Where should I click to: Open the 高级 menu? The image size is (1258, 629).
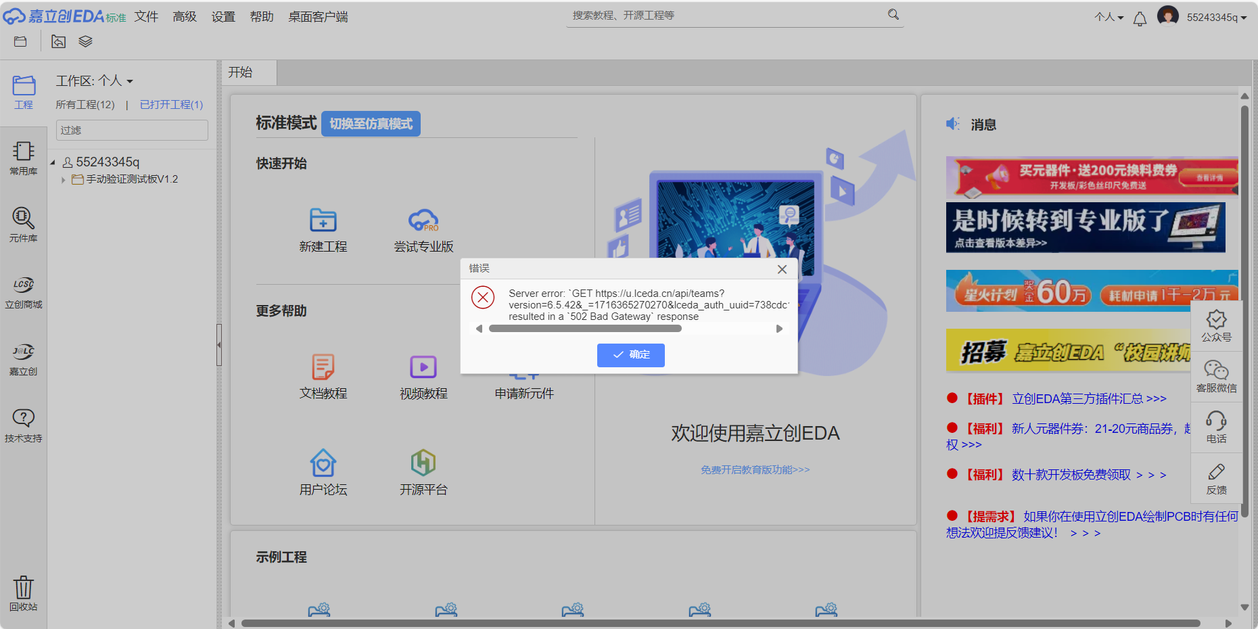click(184, 17)
